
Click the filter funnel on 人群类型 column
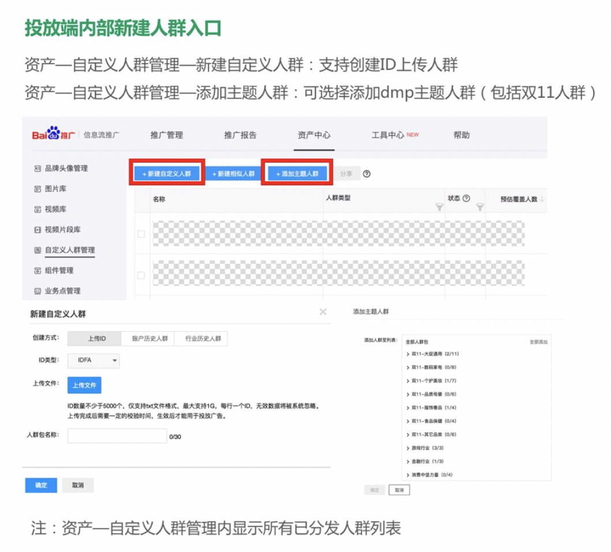(440, 207)
